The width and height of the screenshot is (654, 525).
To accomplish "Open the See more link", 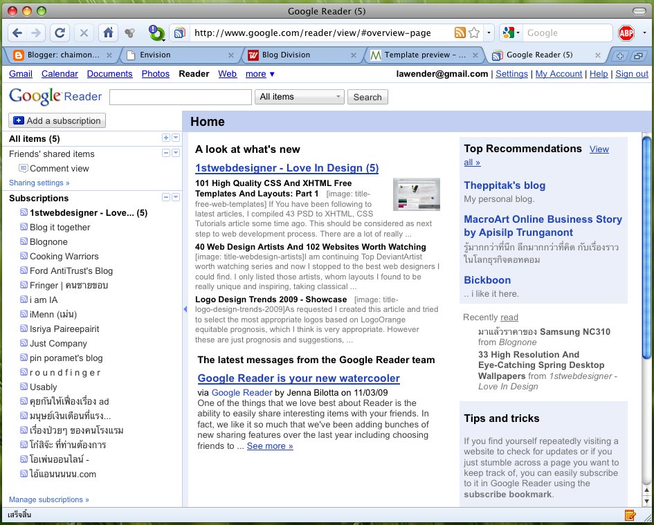I will [270, 445].
